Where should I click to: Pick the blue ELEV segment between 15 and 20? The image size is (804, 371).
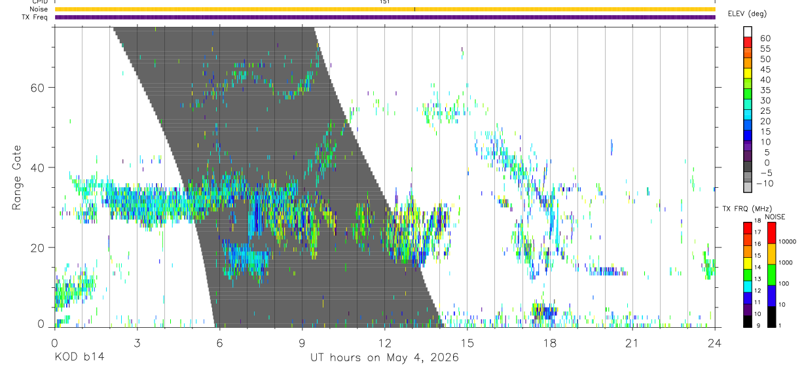(748, 125)
